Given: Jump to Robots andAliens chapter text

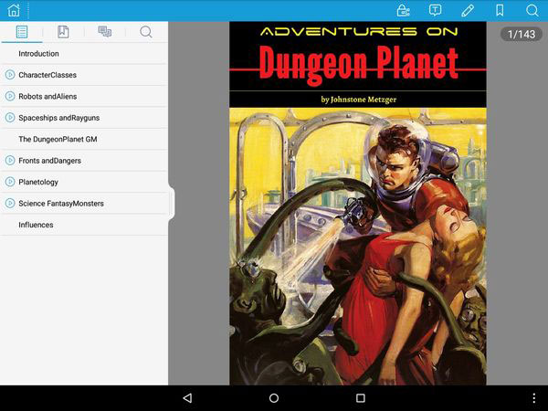Looking at the screenshot, I should tap(47, 97).
